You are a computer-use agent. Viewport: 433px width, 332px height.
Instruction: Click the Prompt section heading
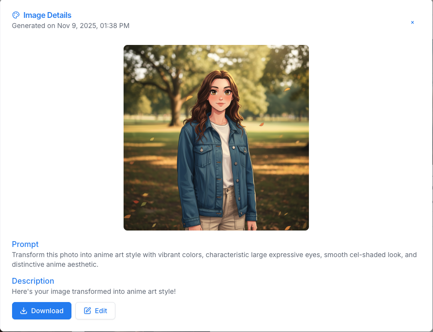click(x=25, y=244)
